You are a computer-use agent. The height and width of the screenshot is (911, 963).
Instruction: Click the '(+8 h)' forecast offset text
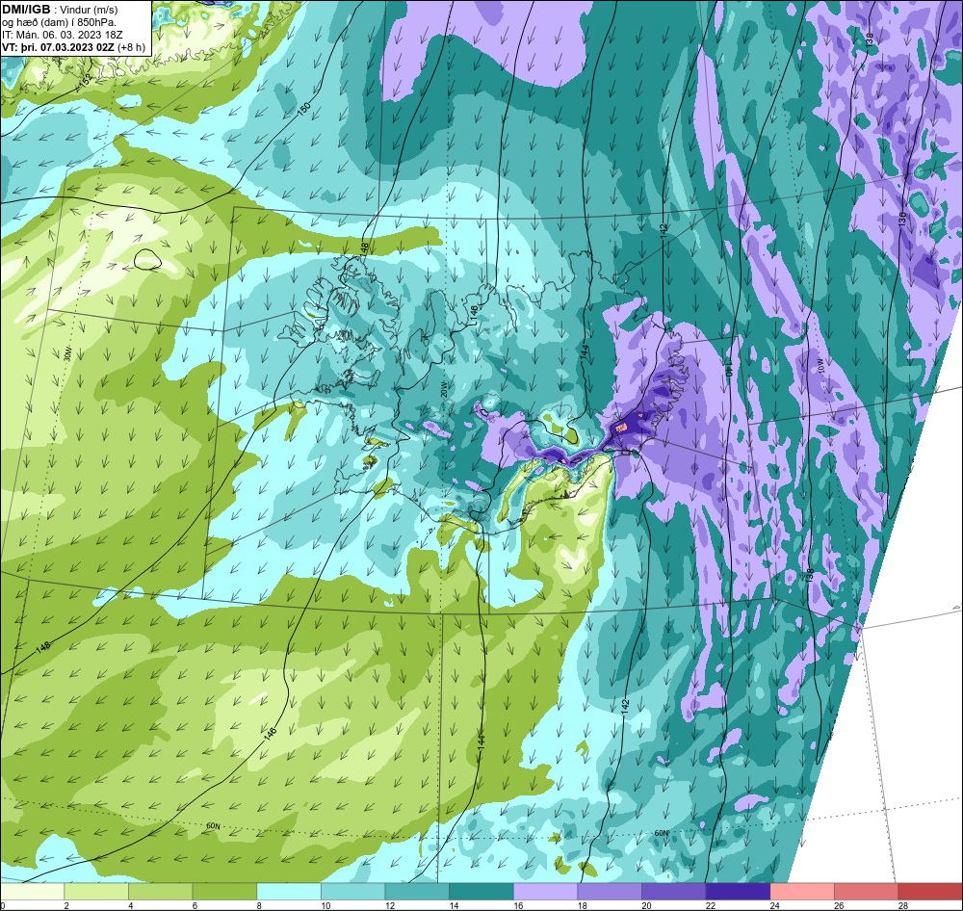(x=132, y=47)
